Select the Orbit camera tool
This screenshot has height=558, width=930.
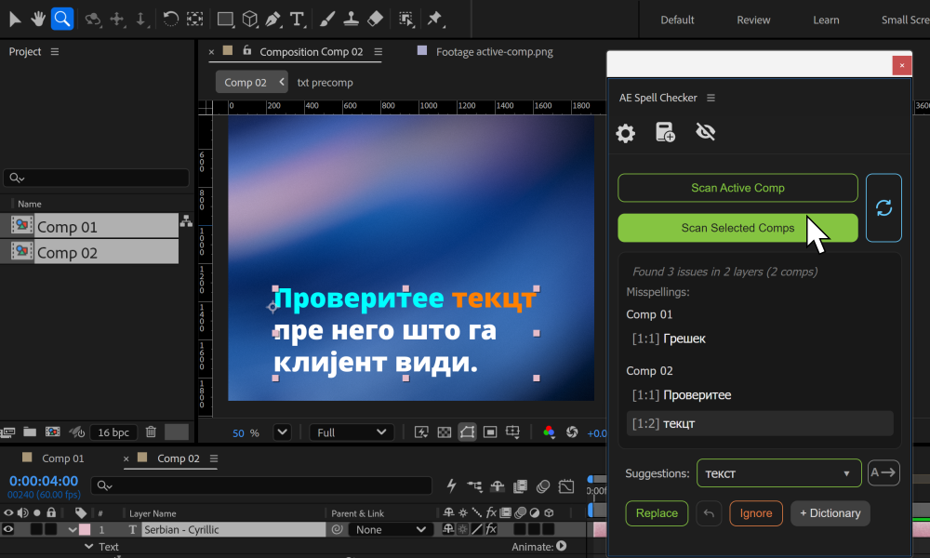[92, 19]
